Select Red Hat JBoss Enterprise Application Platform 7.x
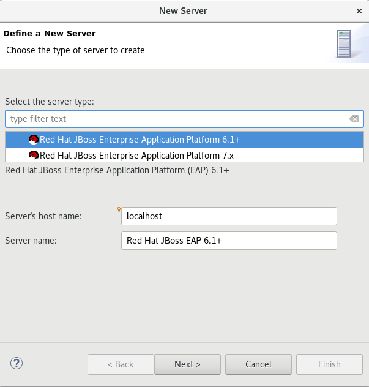This screenshot has height=387, width=369. point(185,156)
